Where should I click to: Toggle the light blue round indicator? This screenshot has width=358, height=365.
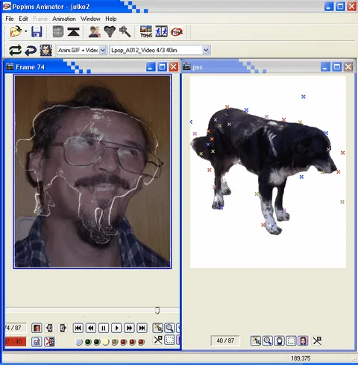79,342
